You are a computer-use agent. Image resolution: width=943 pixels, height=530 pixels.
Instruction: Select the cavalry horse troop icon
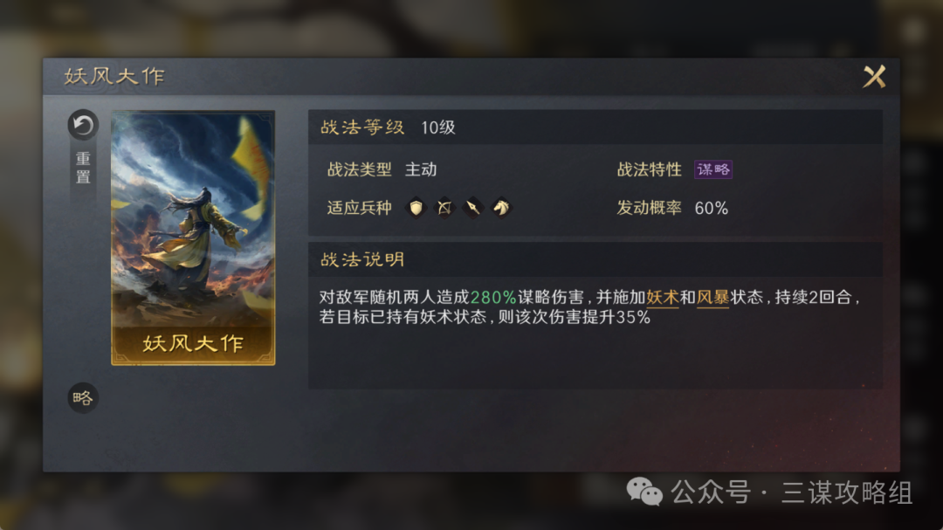pyautogui.click(x=501, y=208)
